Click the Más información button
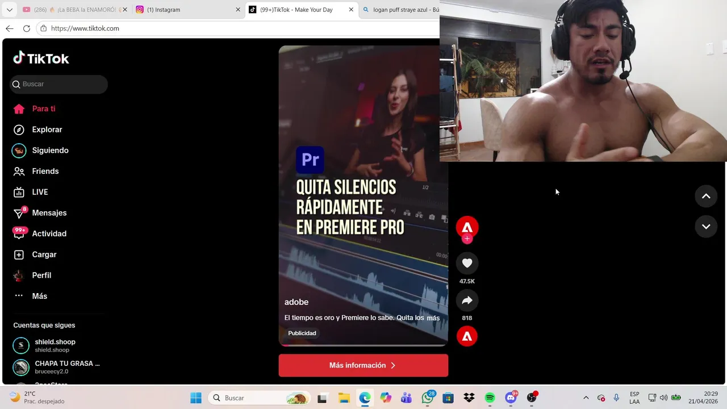The height and width of the screenshot is (409, 727). point(363,365)
